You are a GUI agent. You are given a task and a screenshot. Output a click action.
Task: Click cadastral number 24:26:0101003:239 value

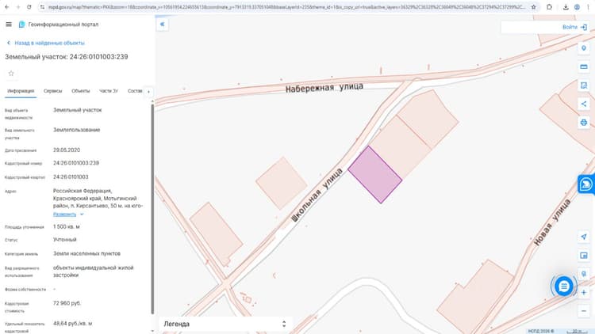[76, 163]
